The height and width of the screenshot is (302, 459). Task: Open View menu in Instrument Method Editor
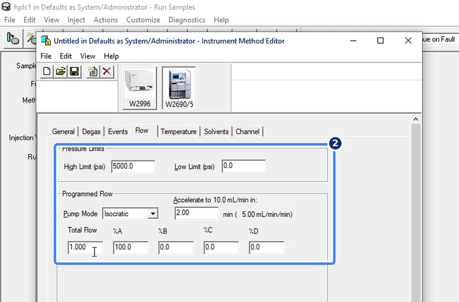(x=88, y=56)
